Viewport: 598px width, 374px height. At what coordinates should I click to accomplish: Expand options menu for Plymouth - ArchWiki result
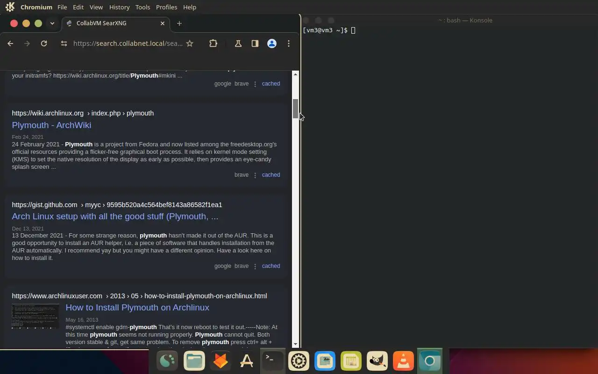pos(255,175)
